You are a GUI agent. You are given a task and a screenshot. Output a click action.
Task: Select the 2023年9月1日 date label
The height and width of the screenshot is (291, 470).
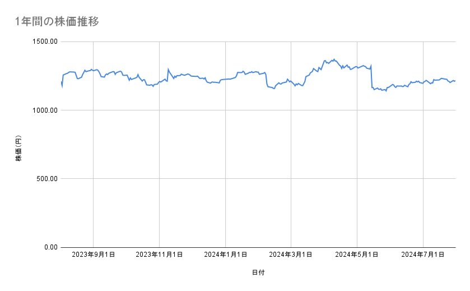click(93, 255)
